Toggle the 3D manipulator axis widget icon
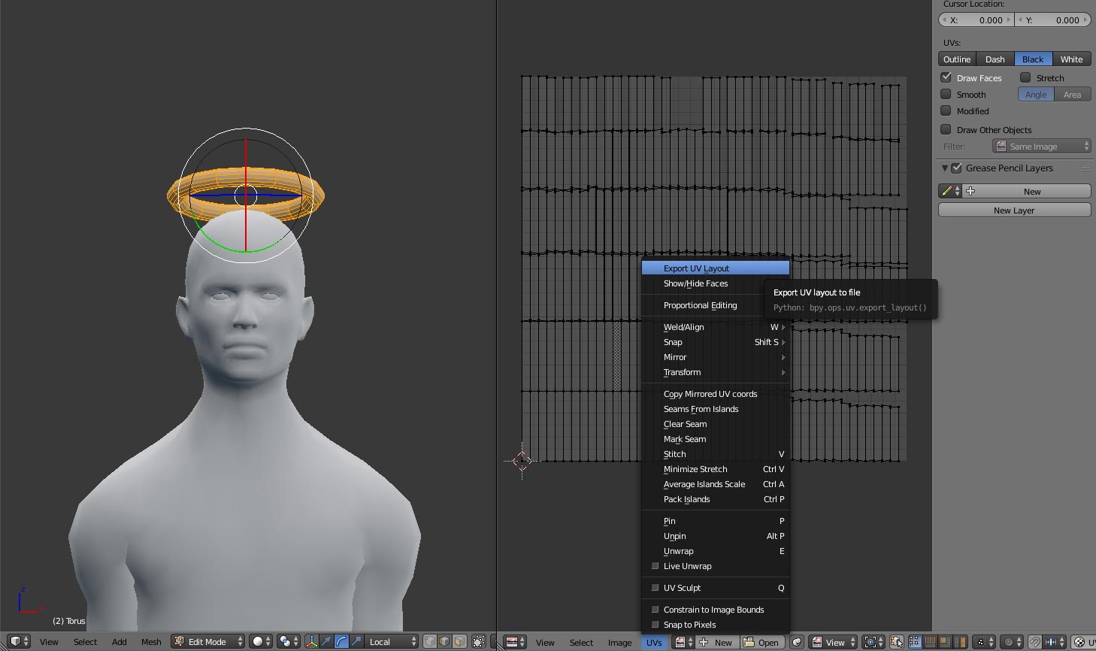 tap(311, 642)
